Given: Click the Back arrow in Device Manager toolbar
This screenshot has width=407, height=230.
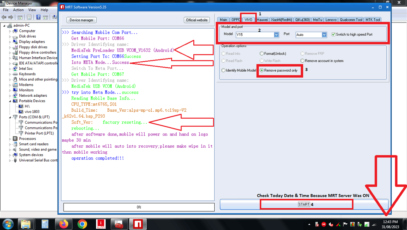Looking at the screenshot, I should pos(4,17).
